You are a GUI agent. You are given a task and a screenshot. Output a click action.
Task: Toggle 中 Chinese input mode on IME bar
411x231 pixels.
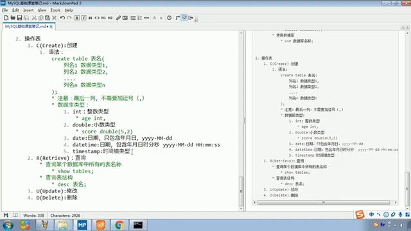(x=371, y=214)
